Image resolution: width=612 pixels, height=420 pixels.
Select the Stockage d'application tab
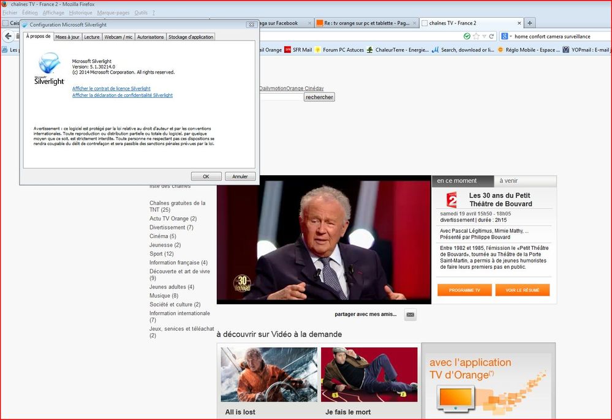pos(191,37)
